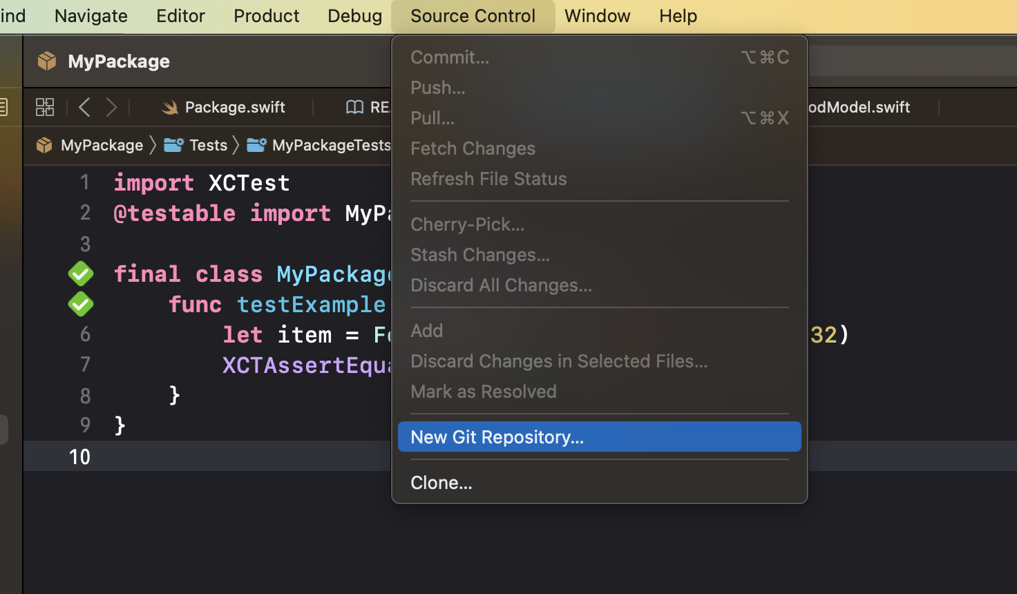
Task: Choose New Git Repository… menu item
Action: [x=600, y=437]
